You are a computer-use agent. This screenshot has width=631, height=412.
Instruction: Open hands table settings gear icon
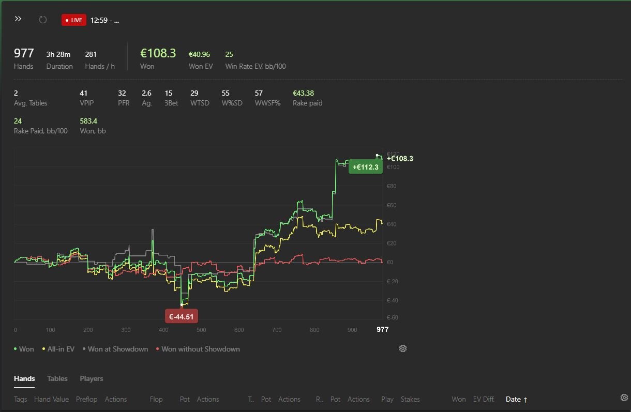pyautogui.click(x=624, y=398)
